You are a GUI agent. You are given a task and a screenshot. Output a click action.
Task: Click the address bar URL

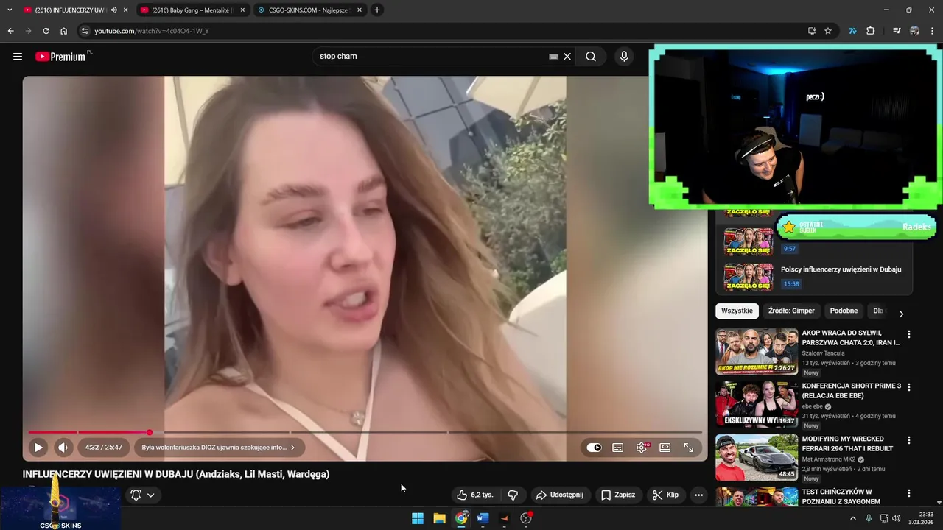(x=152, y=31)
